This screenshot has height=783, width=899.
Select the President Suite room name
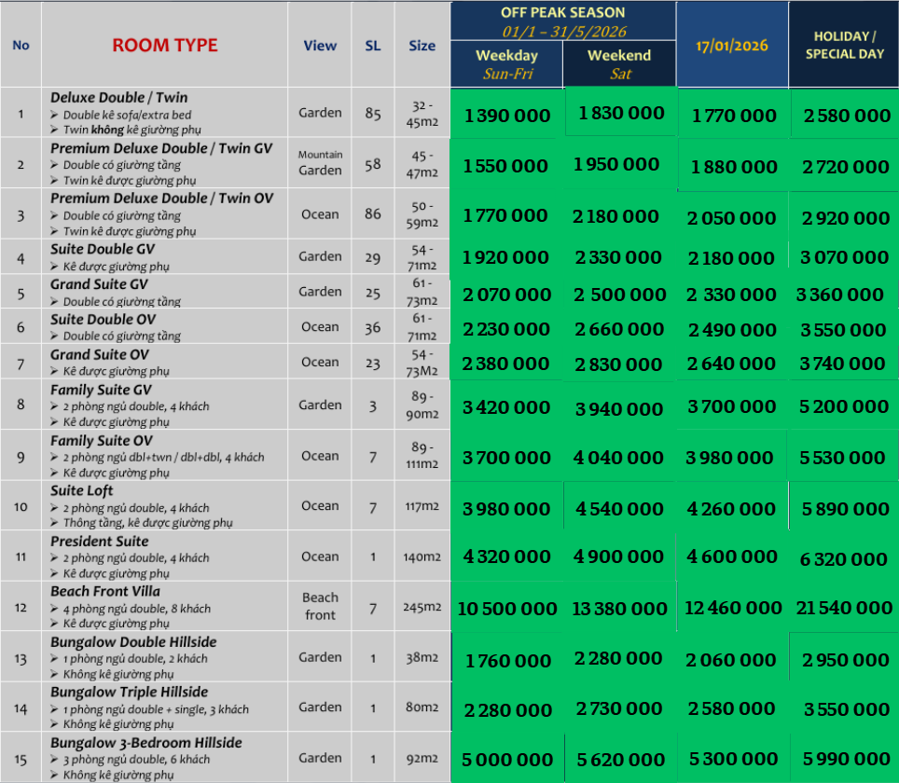tap(100, 542)
